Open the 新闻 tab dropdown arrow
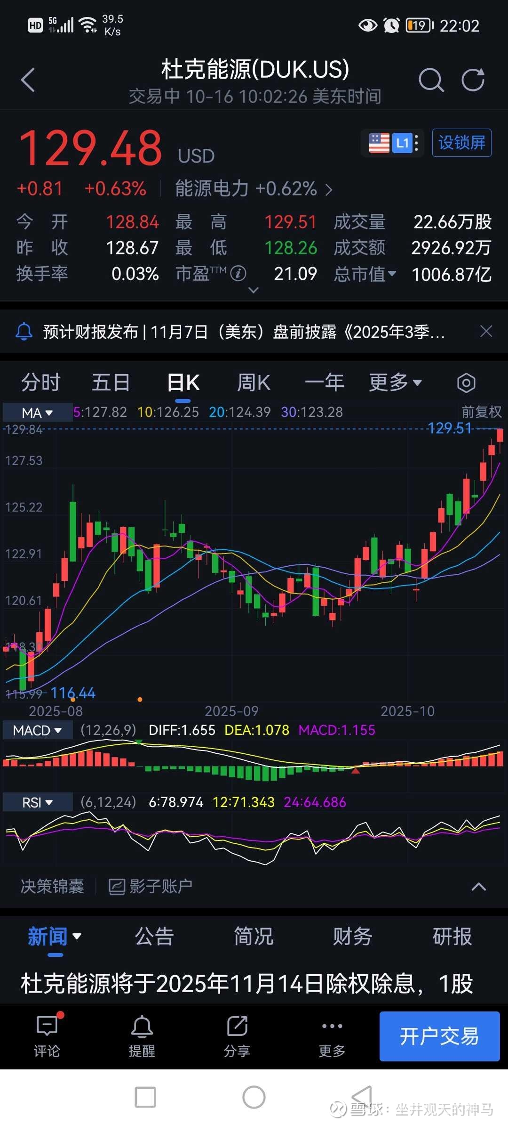Viewport: 508px width, 1125px height. (77, 936)
